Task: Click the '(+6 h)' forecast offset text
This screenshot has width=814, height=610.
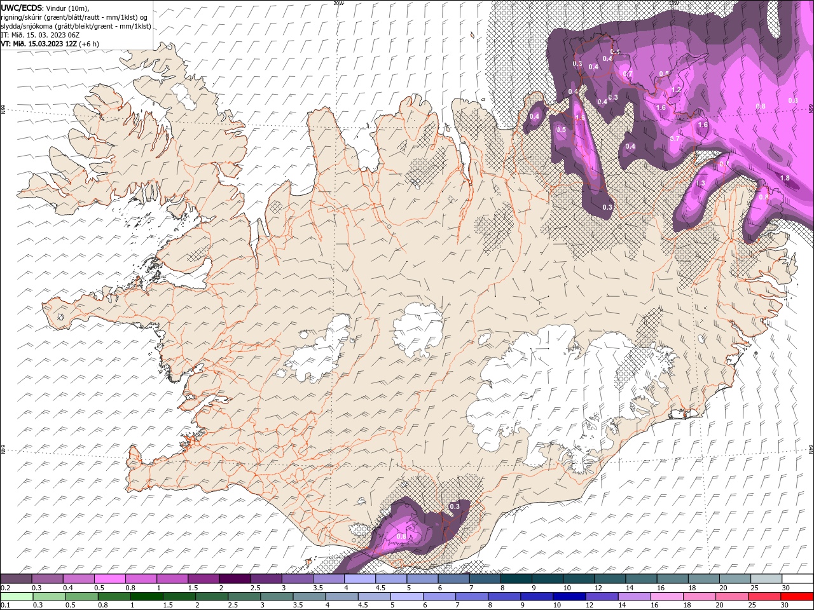Action: 89,44
